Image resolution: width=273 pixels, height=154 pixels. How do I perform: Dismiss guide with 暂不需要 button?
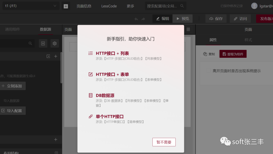coord(164,142)
